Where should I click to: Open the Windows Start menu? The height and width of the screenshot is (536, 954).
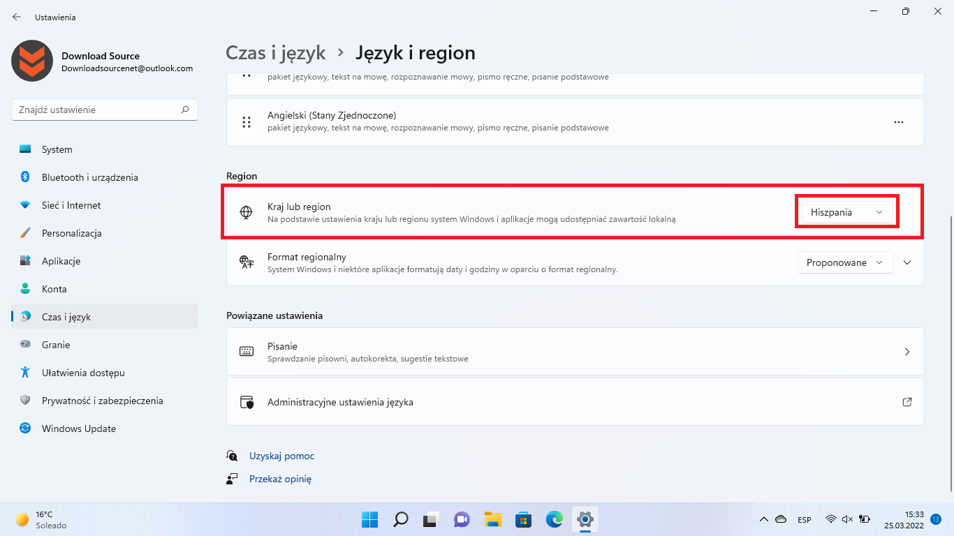[369, 519]
